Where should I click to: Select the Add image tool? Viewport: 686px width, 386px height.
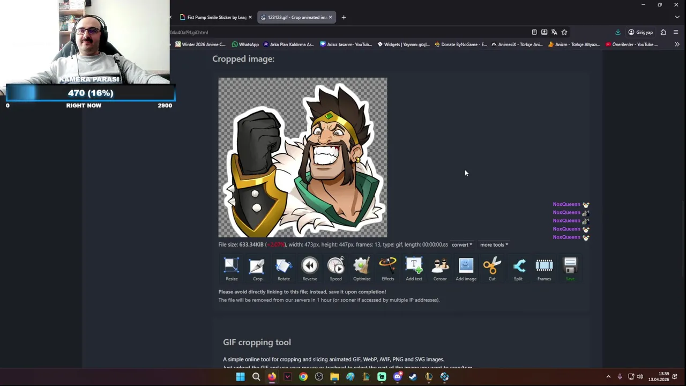[466, 269]
